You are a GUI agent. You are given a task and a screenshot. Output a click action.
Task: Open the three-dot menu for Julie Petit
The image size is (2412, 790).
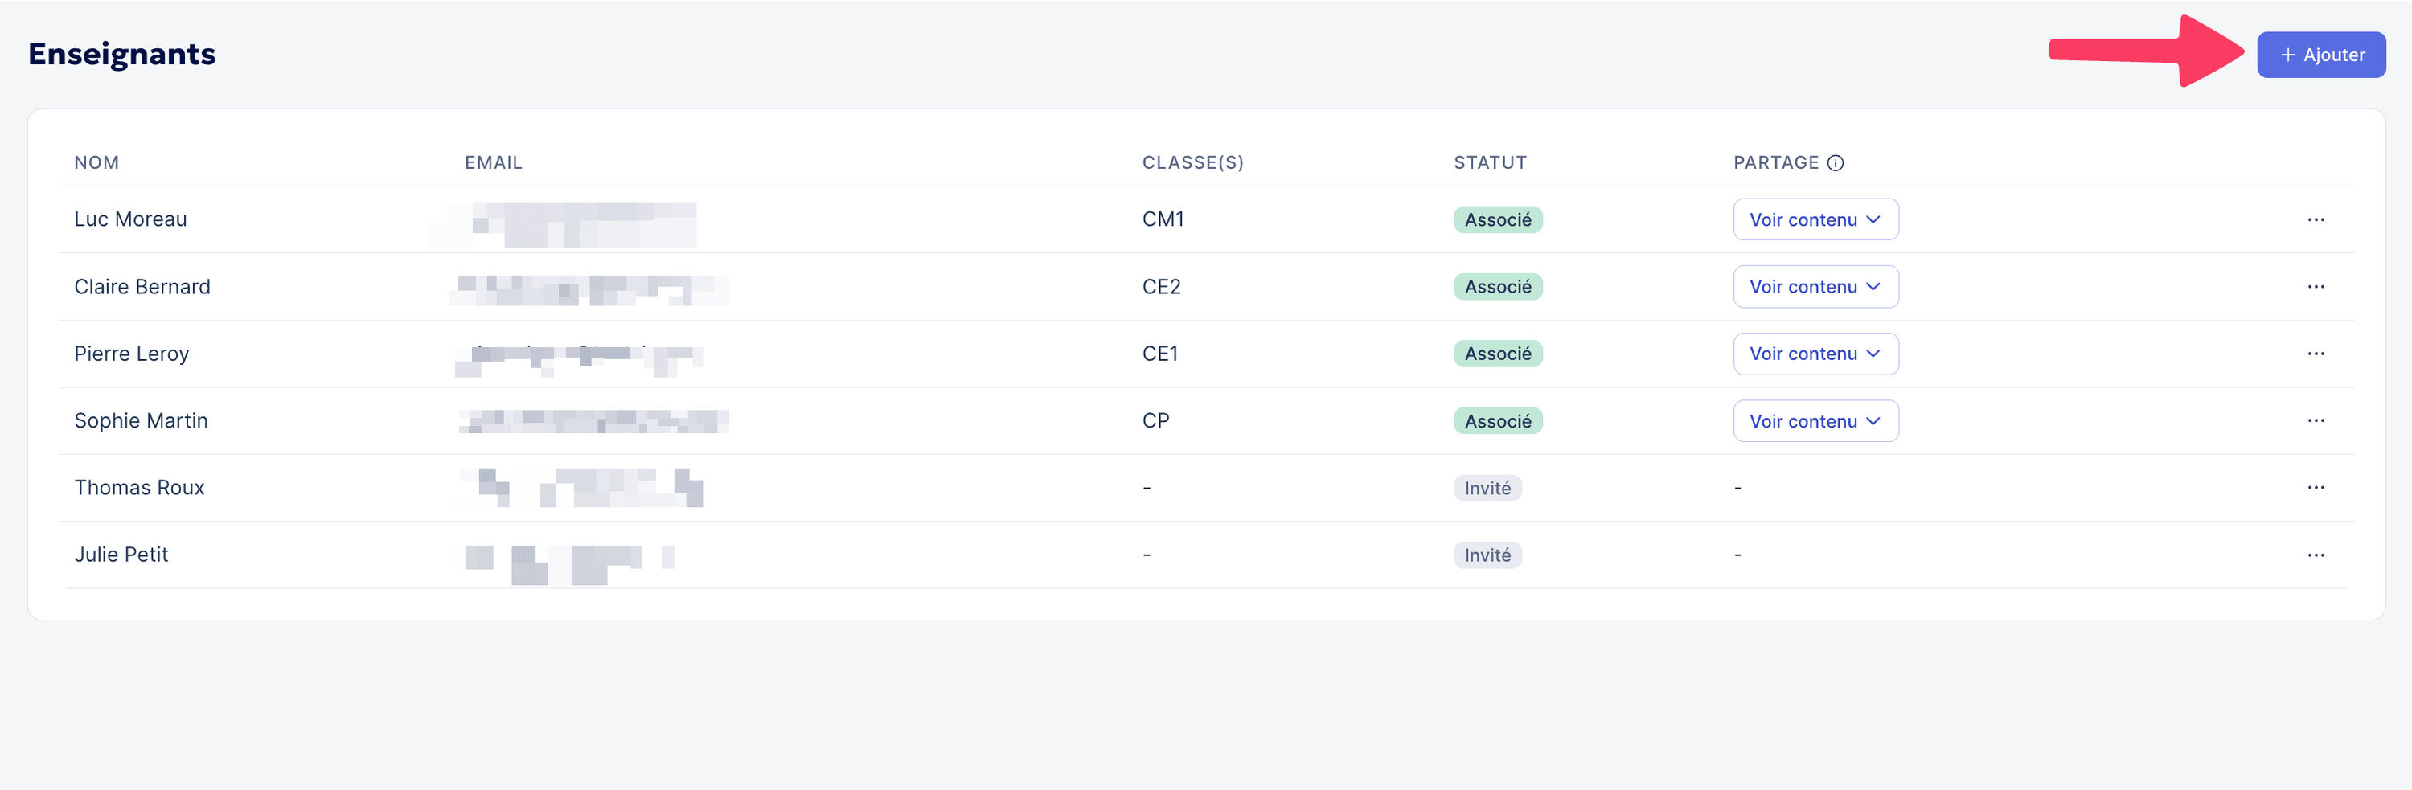[2315, 555]
